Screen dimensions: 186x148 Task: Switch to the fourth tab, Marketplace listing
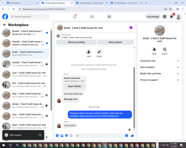[x=126, y=3]
